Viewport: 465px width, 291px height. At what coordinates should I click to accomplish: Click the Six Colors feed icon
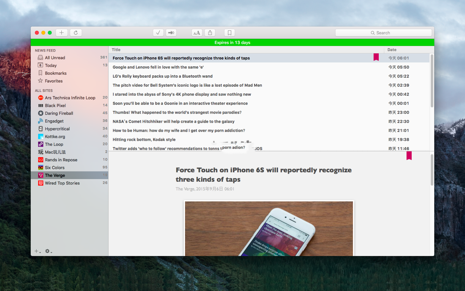[x=41, y=167]
